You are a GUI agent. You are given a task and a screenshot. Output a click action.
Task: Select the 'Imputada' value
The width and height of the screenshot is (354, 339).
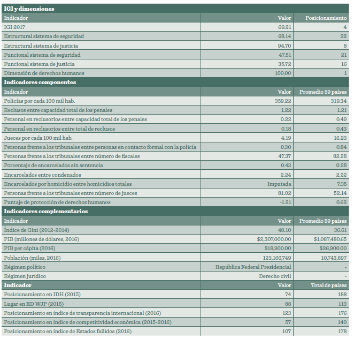click(279, 184)
